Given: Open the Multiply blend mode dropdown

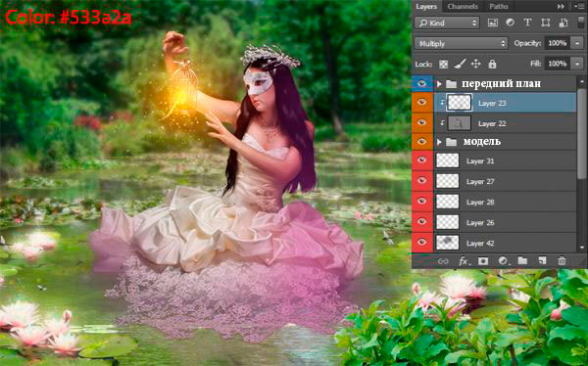Looking at the screenshot, I should 461,43.
